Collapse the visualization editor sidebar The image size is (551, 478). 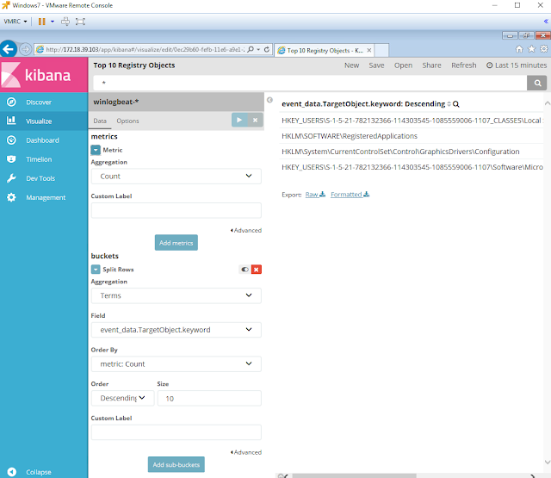[269, 100]
